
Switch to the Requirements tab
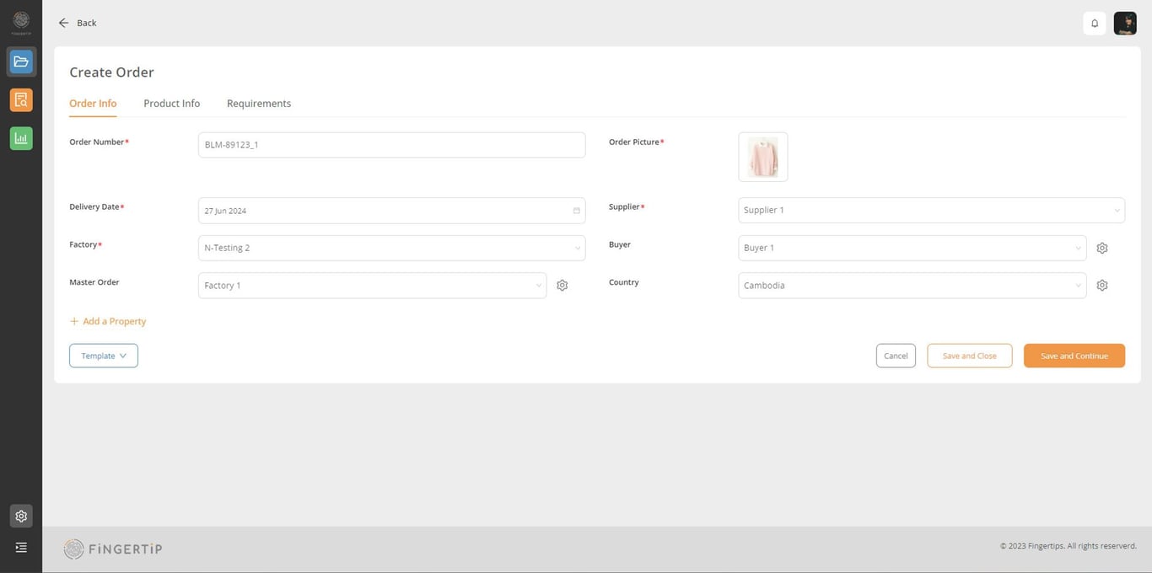pyautogui.click(x=259, y=104)
